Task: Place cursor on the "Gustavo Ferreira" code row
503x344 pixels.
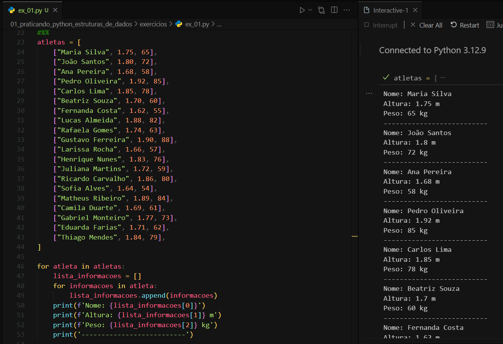Action: tap(115, 140)
